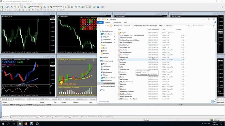Sort by the Size column header
Screen dimensions: 225x126
(x=179, y=29)
